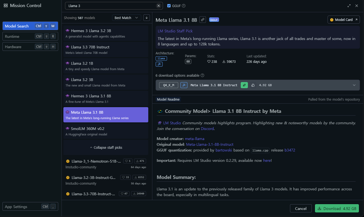Toggle the GGUF checkbox
Screen dimensions: 364x217
click(x=169, y=6)
